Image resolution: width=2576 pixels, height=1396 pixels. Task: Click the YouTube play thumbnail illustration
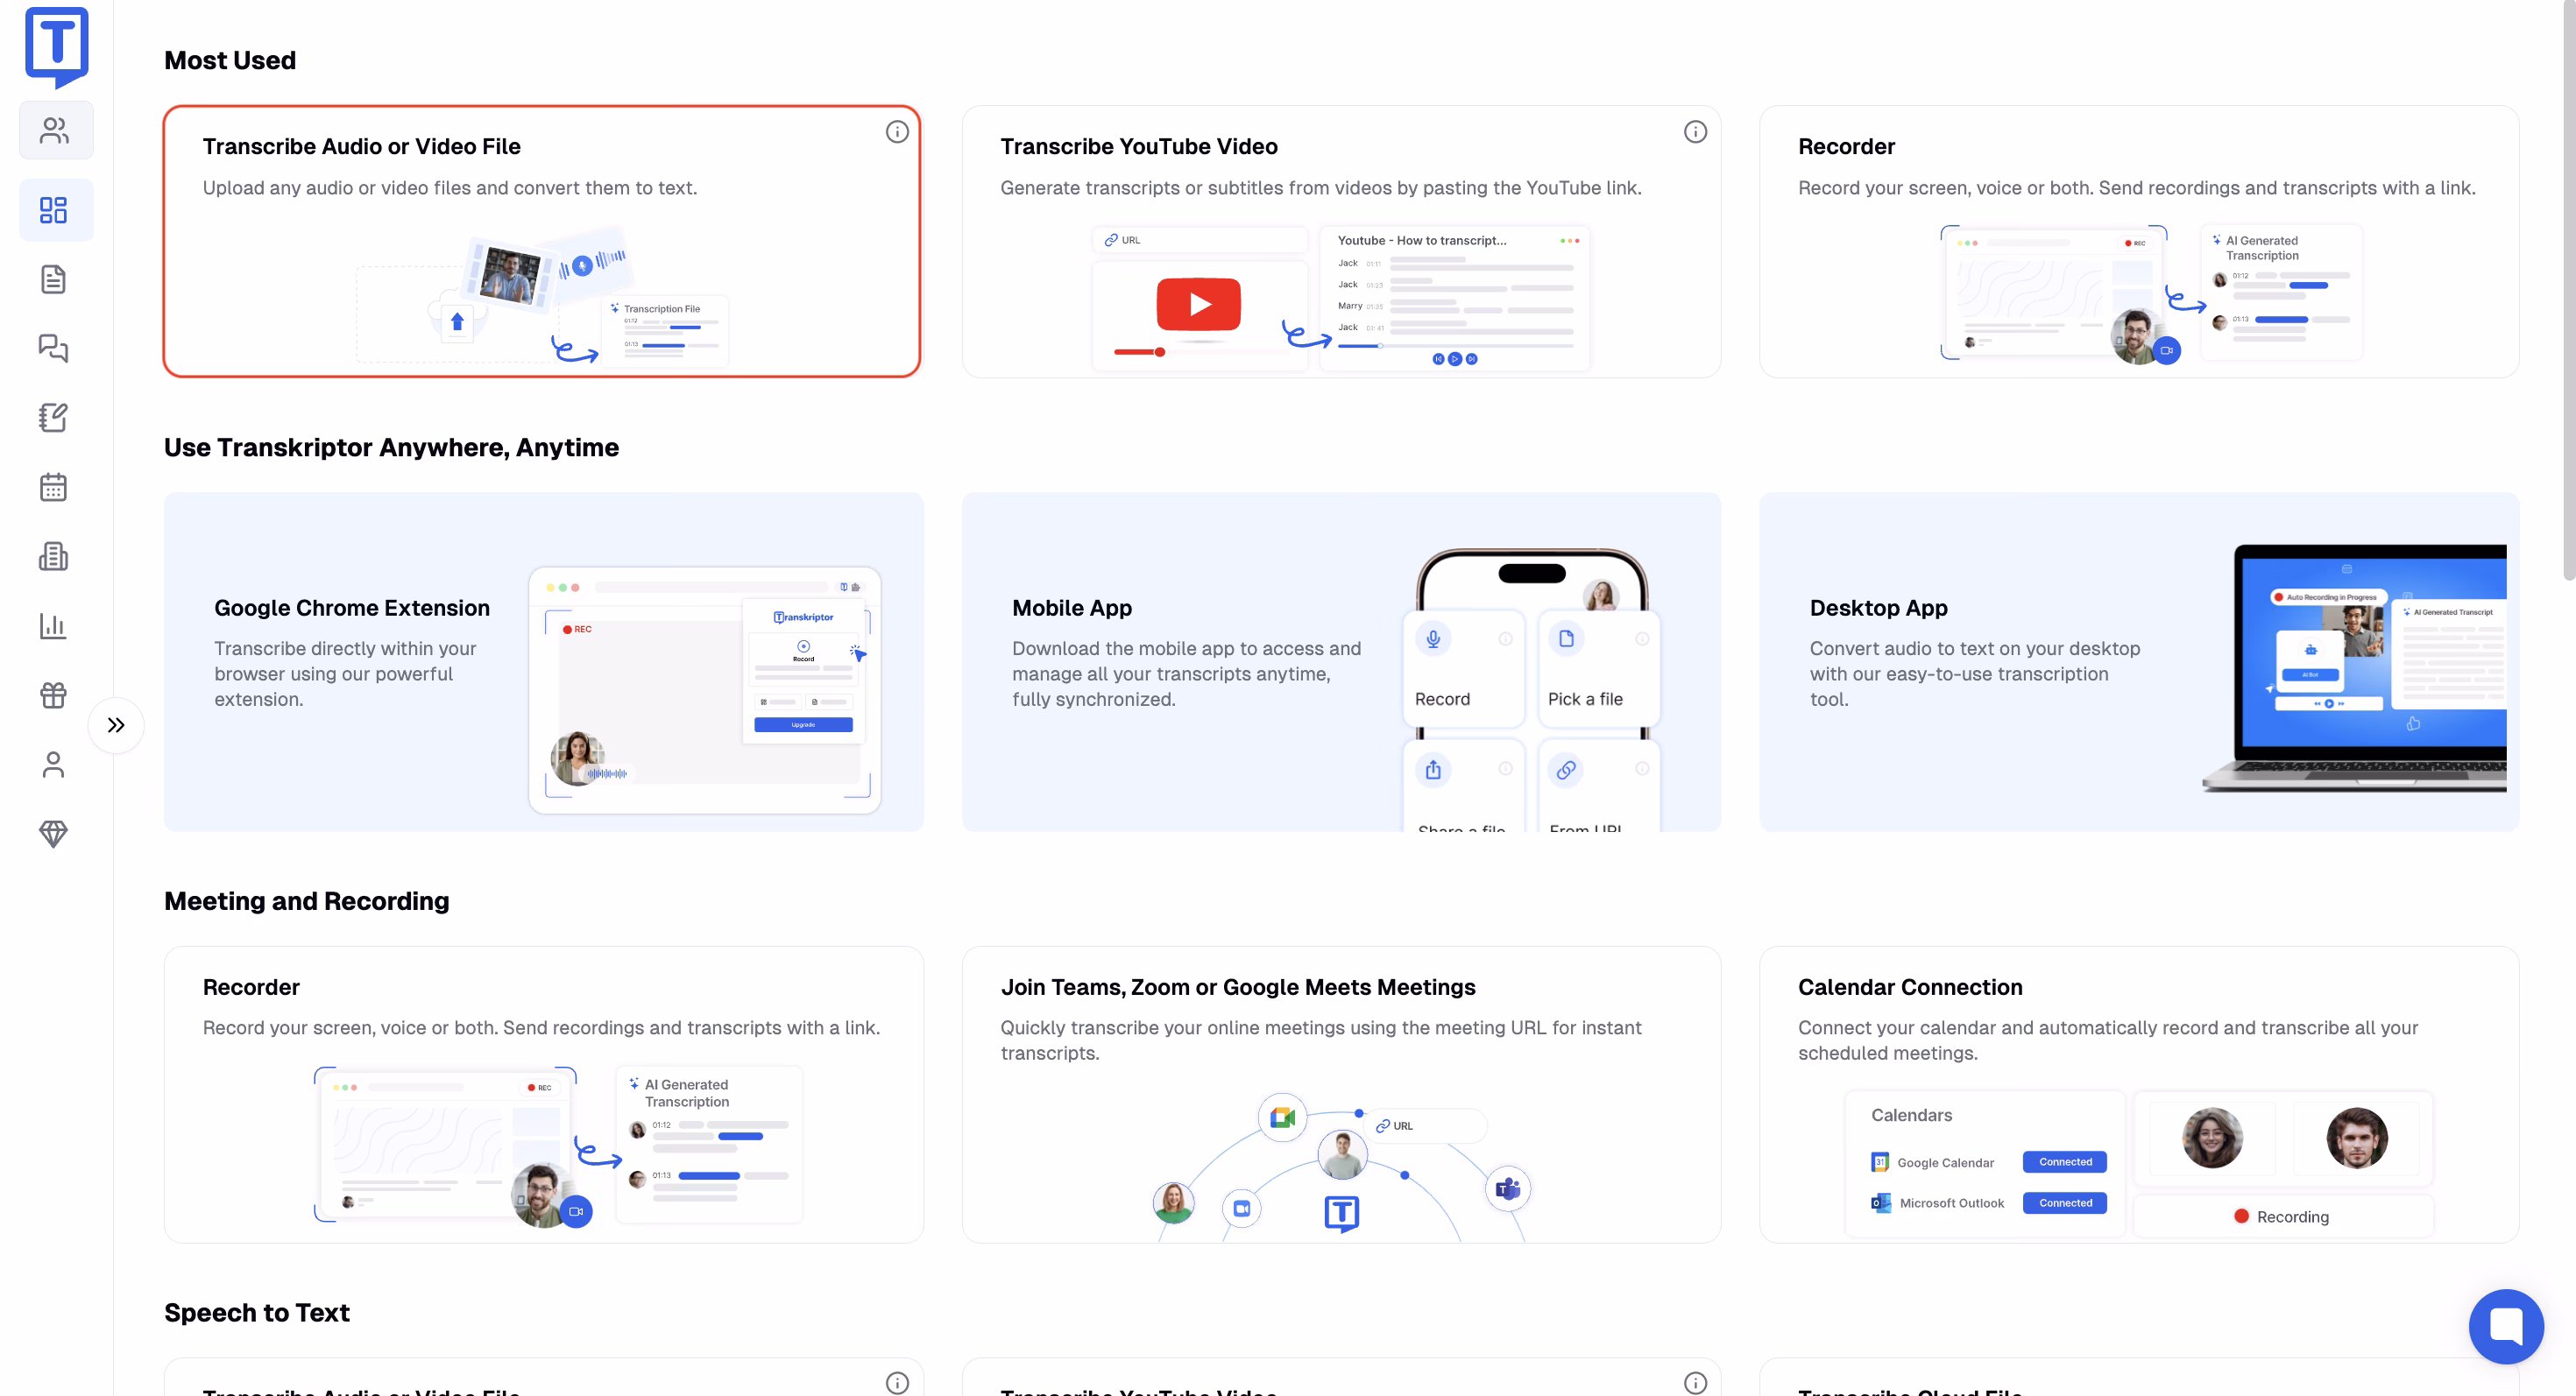coord(1199,304)
